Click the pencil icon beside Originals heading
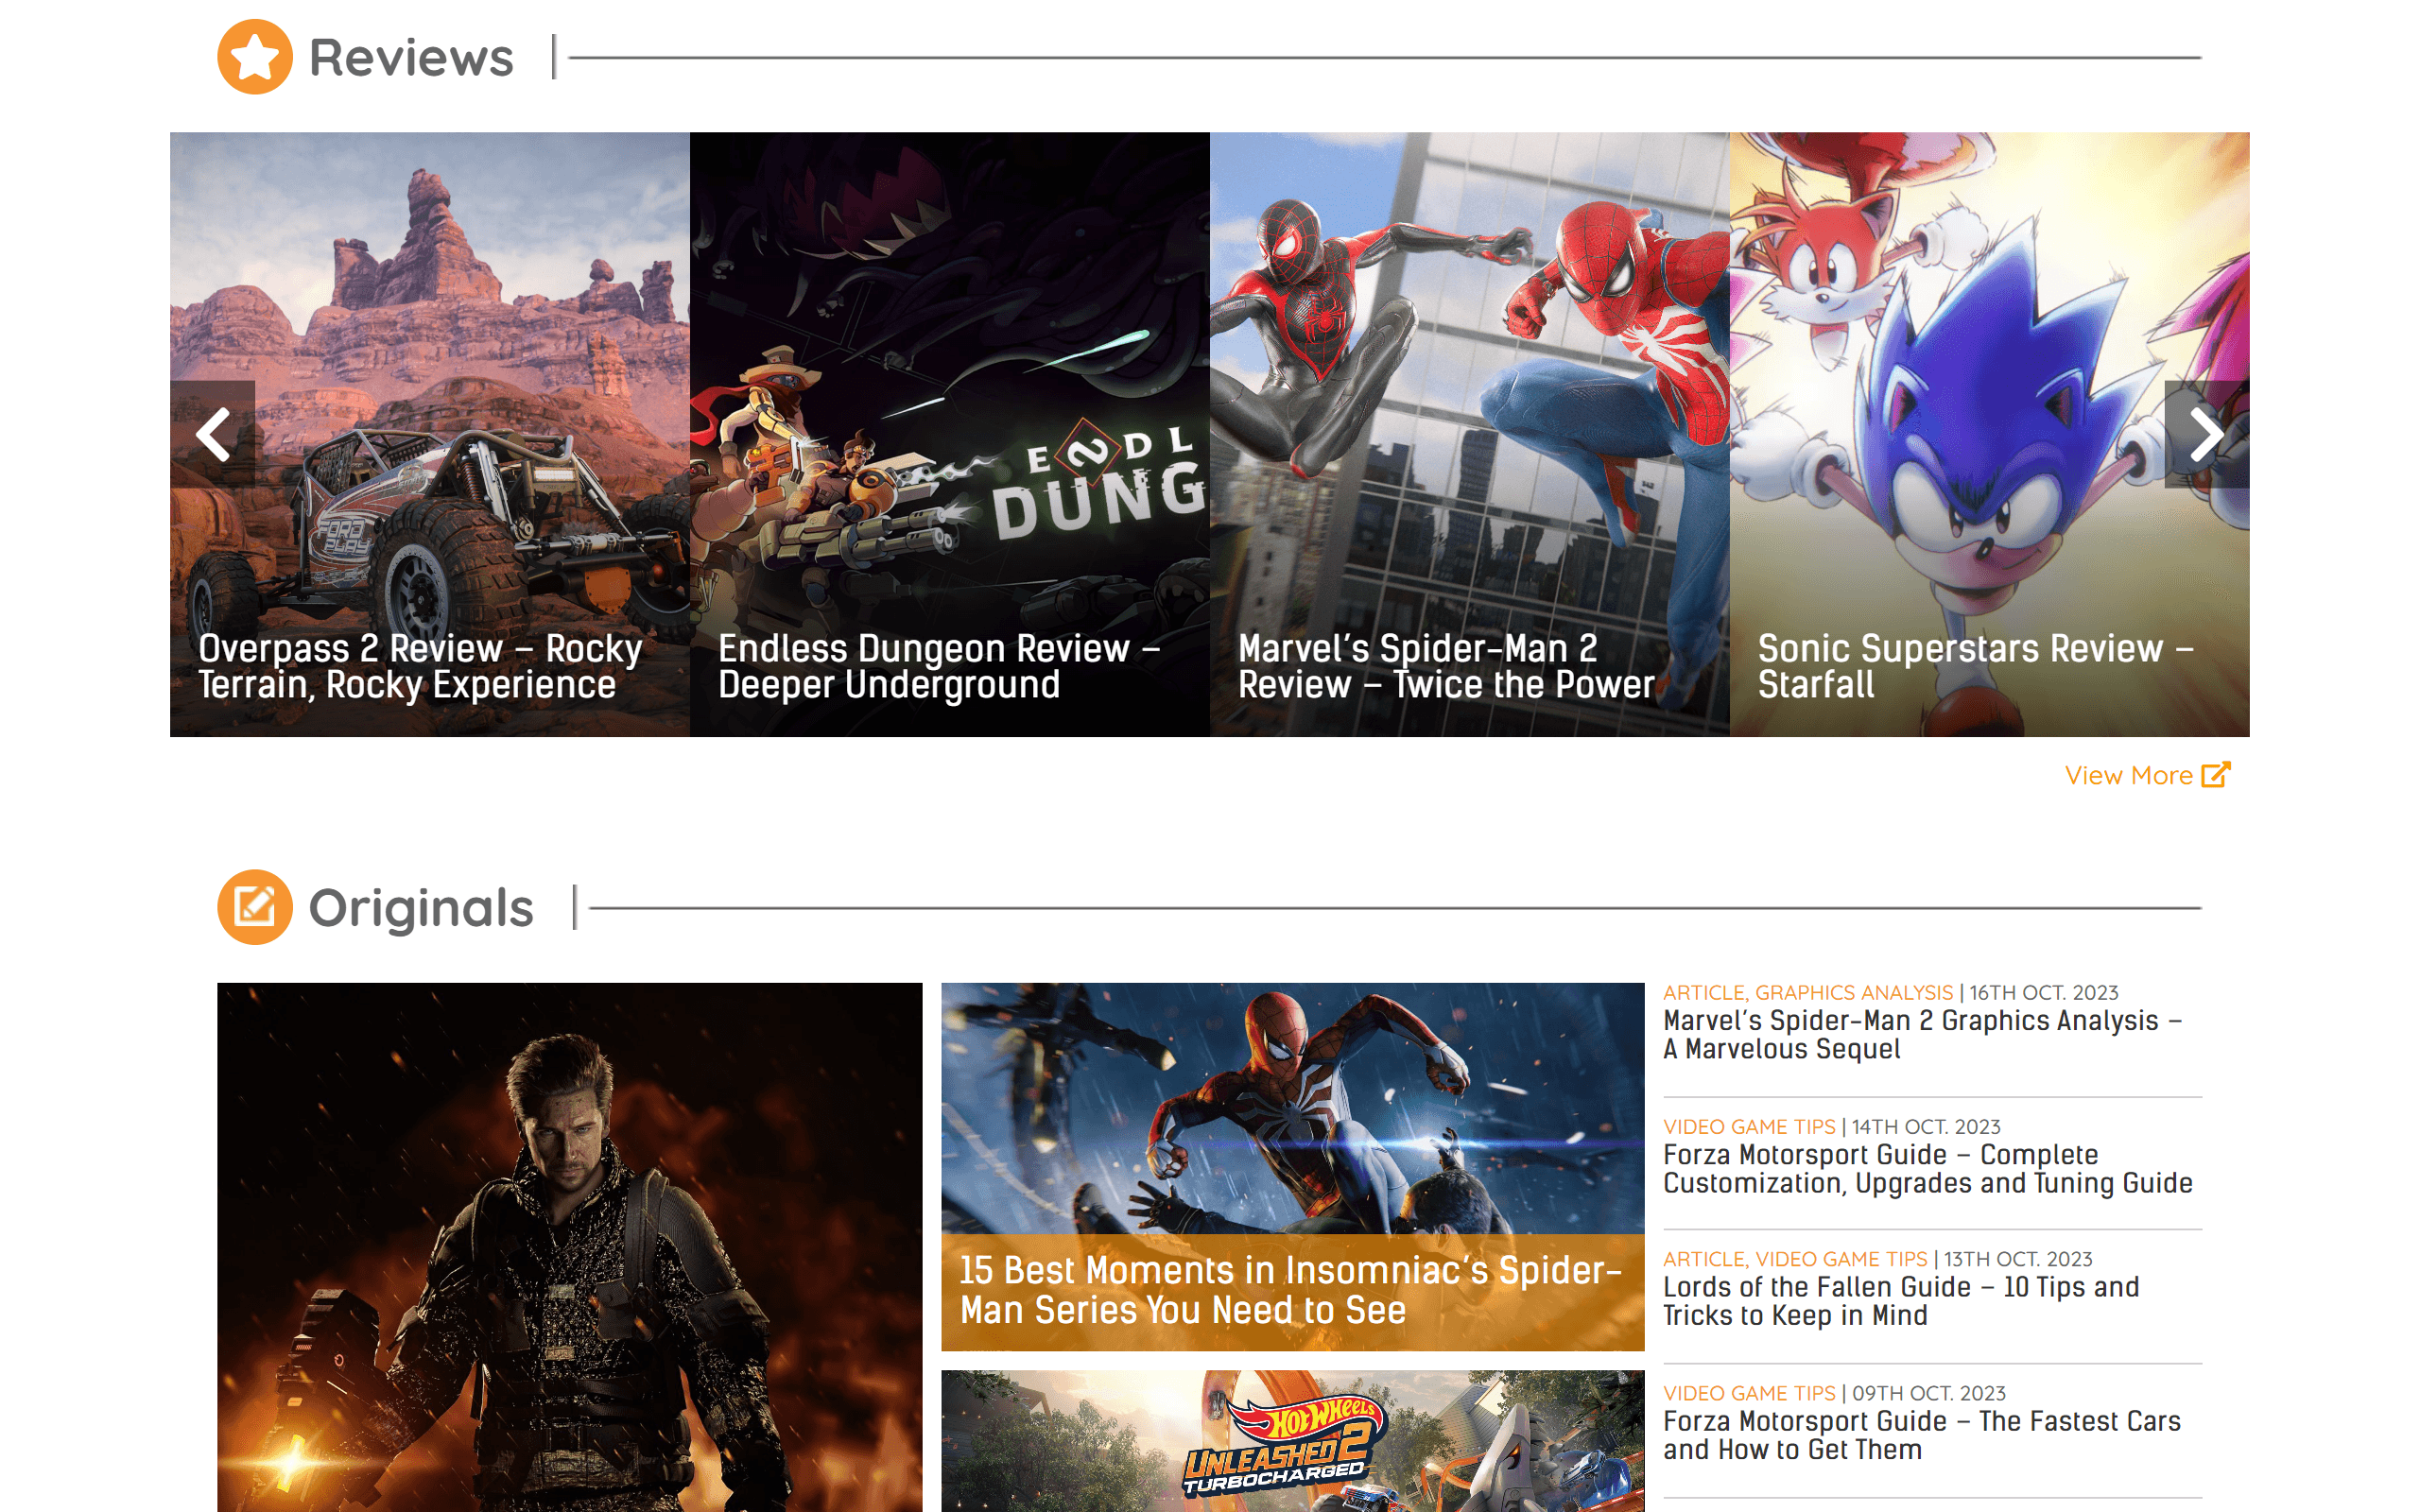Screen dimensions: 2420x1512 tap(256, 908)
